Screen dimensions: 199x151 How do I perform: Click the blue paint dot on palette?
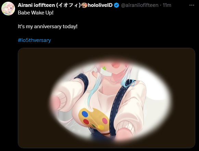click(85, 114)
